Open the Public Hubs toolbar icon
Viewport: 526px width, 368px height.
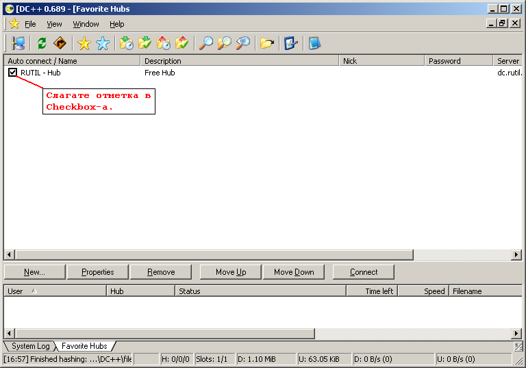point(18,43)
